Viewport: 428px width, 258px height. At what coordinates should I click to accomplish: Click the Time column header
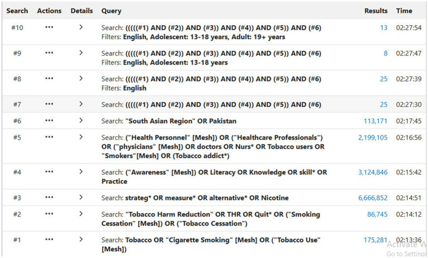[x=404, y=11]
